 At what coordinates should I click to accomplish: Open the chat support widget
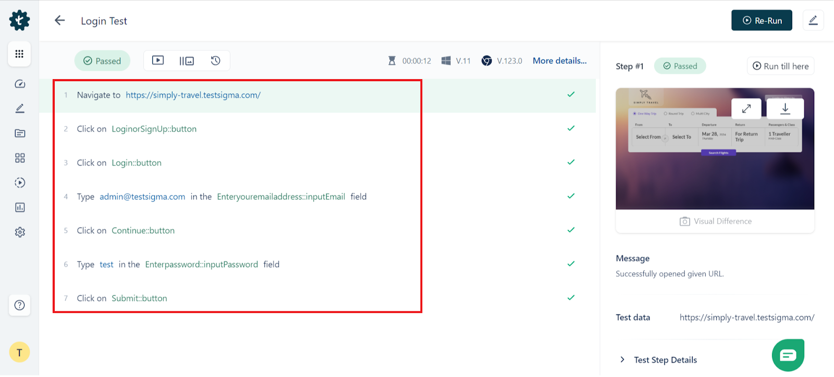[788, 355]
